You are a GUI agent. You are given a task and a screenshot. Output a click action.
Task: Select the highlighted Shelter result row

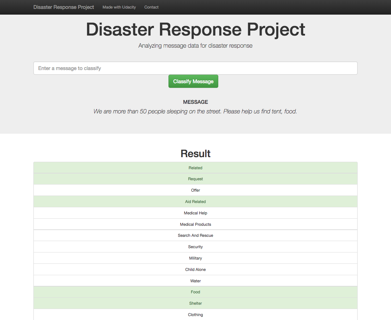pyautogui.click(x=195, y=303)
